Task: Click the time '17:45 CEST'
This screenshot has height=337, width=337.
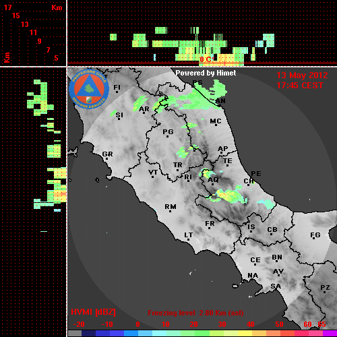Action: (x=300, y=86)
